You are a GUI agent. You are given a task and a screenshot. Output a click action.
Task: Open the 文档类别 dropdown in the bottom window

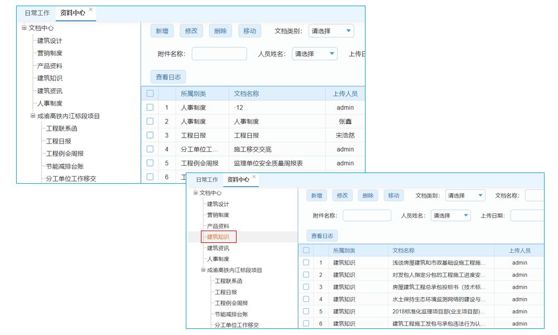tap(465, 195)
